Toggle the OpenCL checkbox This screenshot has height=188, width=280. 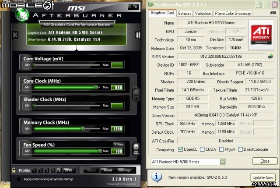click(x=180, y=149)
